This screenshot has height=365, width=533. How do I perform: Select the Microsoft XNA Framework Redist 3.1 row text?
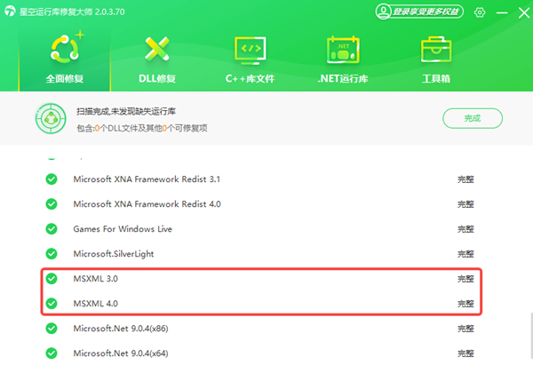click(x=147, y=179)
